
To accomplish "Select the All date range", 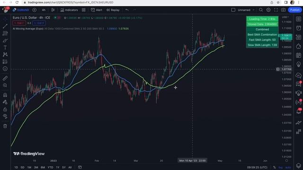I will pyautogui.click(x=70, y=167).
